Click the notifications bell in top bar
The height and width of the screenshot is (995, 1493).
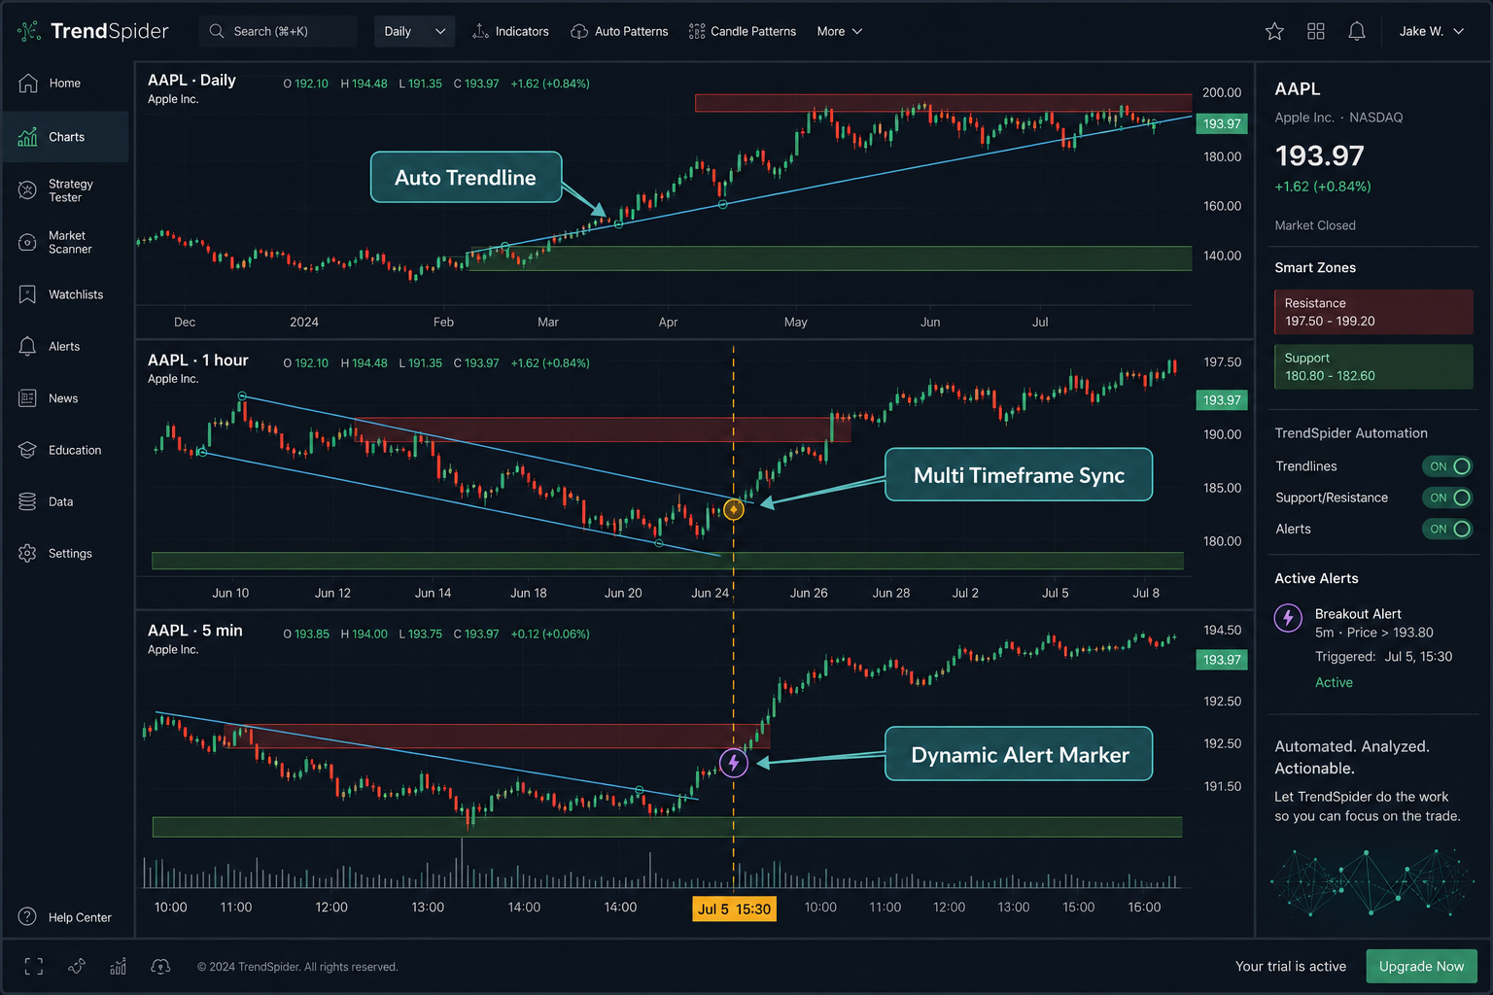[x=1357, y=31]
